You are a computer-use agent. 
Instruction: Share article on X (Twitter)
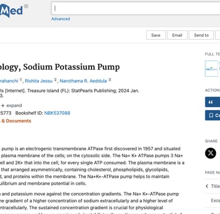211,153
